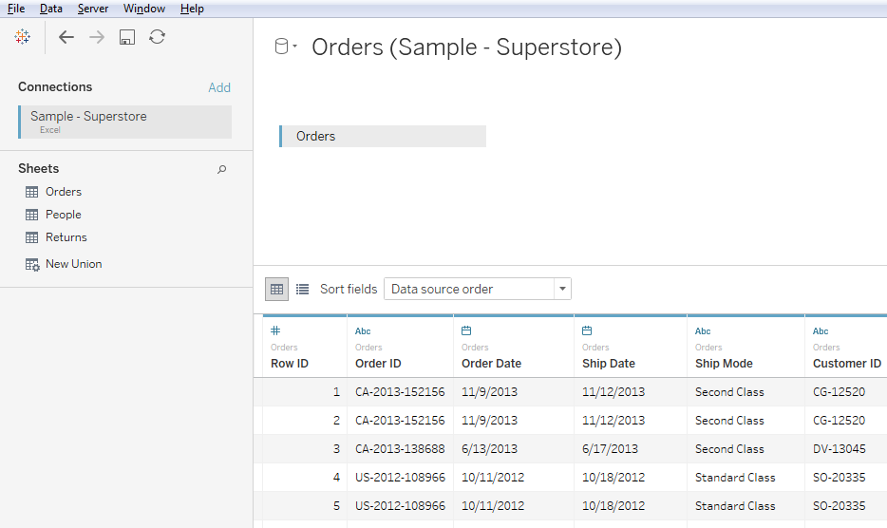The height and width of the screenshot is (528, 887).
Task: Click Row ID column header
Action: coord(290,364)
